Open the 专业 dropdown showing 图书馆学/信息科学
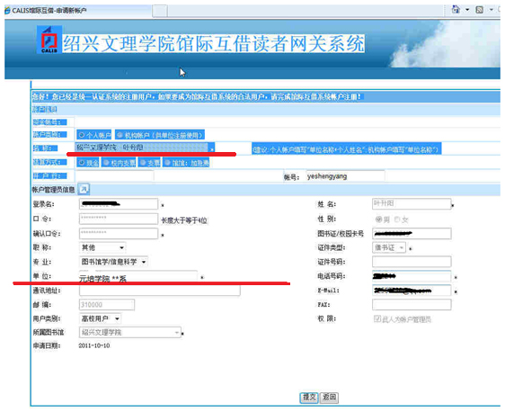This screenshot has width=505, height=412. 113,262
